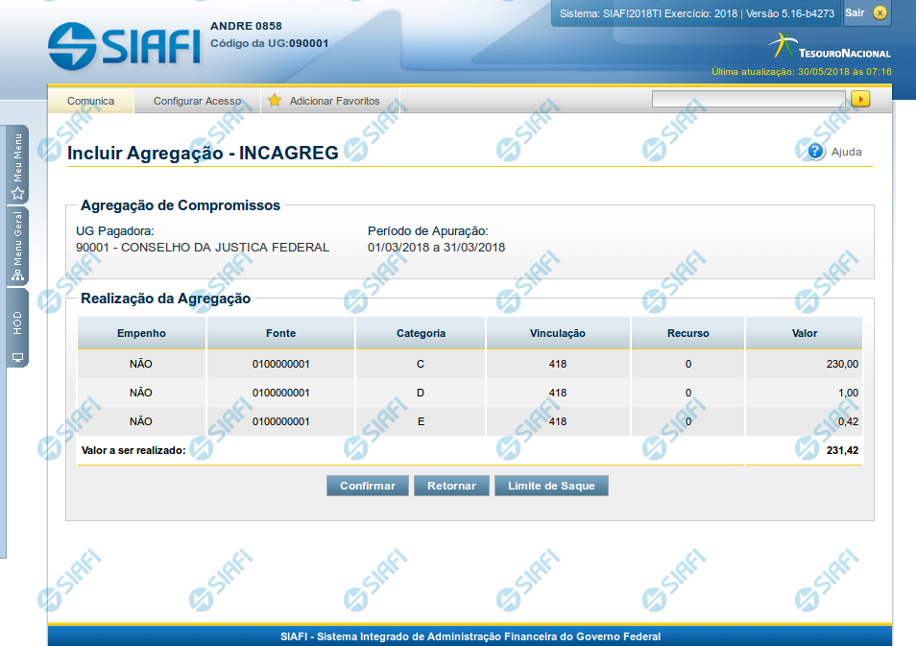Click the Ajuda help question-mark icon
916x646 pixels.
(x=816, y=151)
